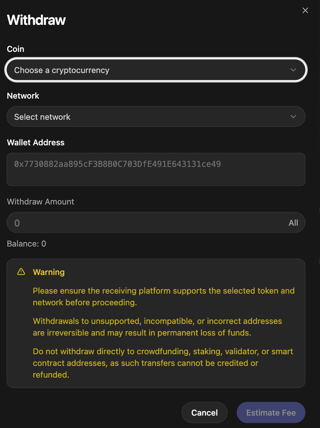Click the yellow Warning heading text
Viewport: 320px width, 428px height.
(49, 272)
